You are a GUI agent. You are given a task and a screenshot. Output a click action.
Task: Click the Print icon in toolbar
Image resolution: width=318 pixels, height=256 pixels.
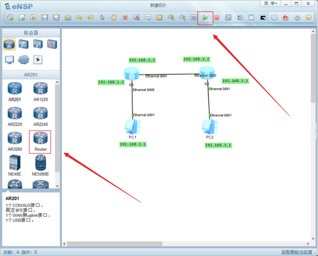68,18
